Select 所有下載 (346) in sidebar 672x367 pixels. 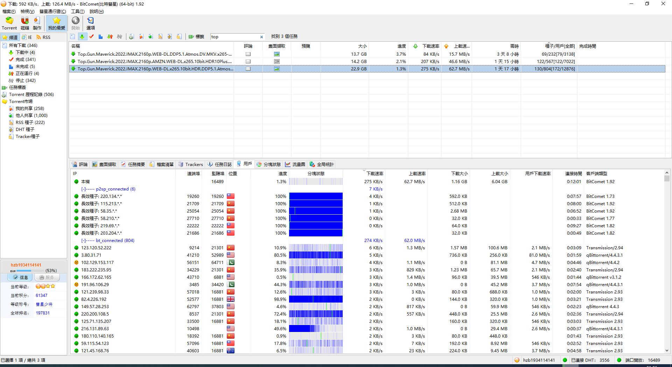23,46
